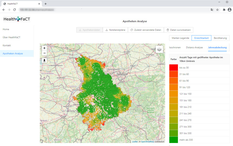The height and width of the screenshot is (146, 233).
Task: Bookmark this page with the star icon
Action: (218, 9)
